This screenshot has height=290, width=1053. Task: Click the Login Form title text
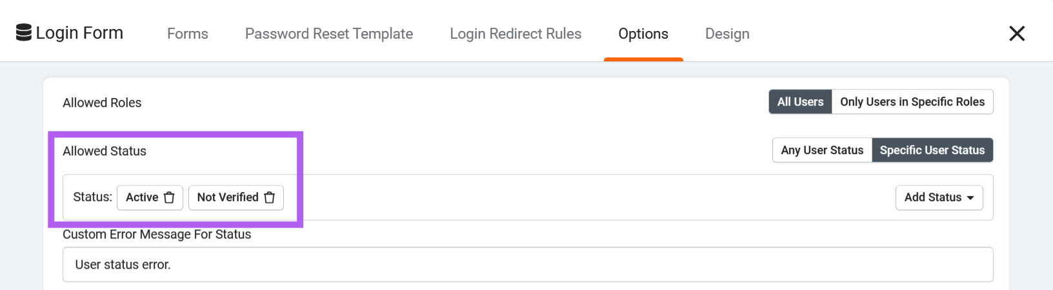pyautogui.click(x=79, y=33)
